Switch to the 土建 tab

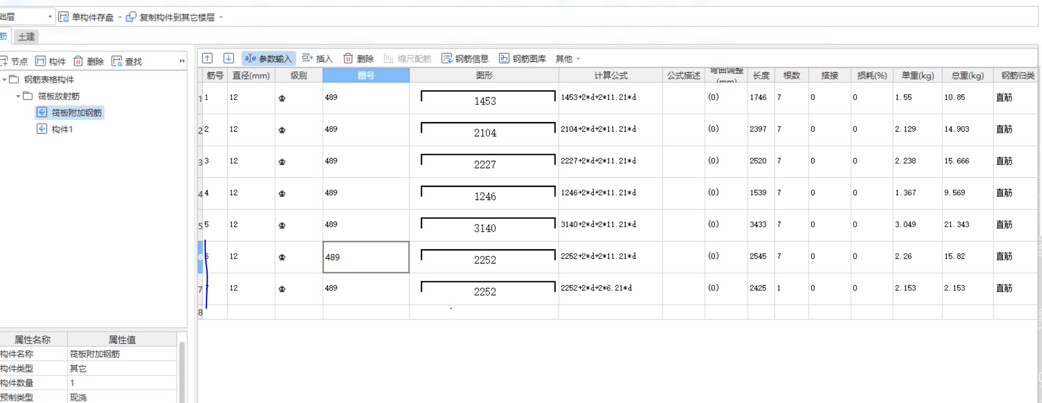click(26, 36)
